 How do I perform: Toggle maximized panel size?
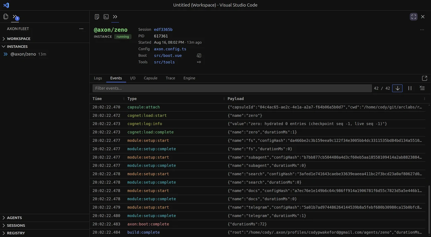(414, 16)
